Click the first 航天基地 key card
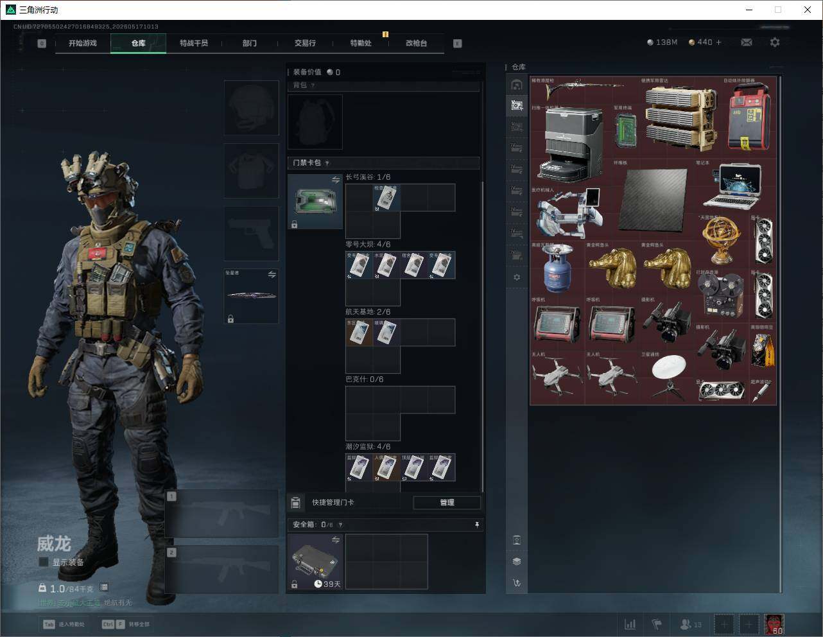This screenshot has width=823, height=637. pos(360,333)
